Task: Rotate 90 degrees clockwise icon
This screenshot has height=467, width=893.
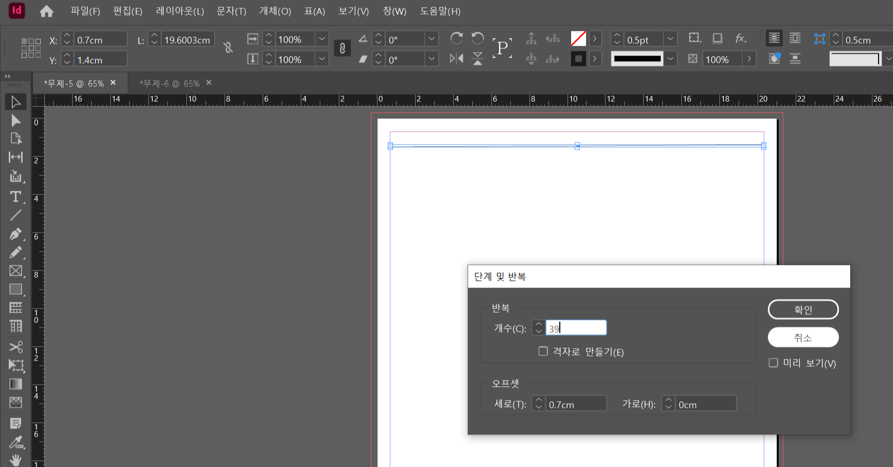Action: [456, 39]
